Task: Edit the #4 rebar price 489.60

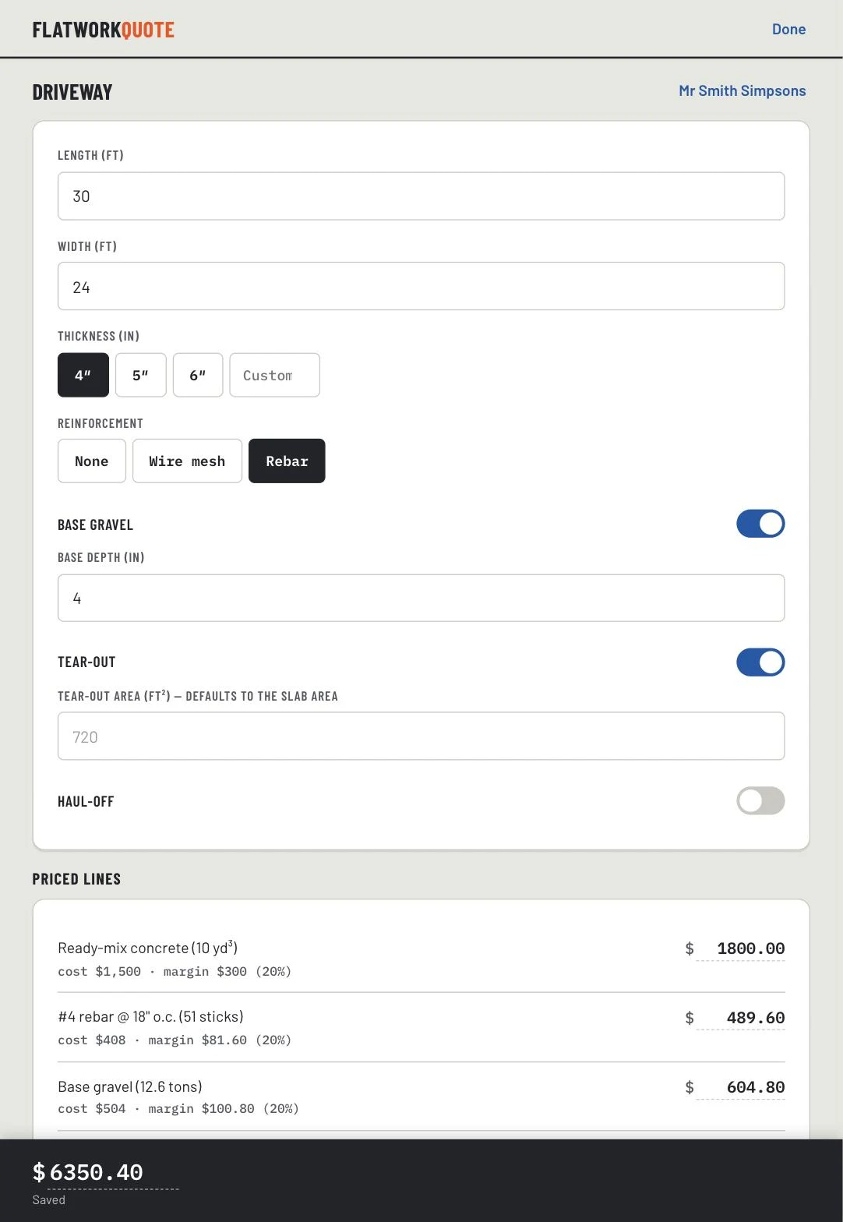Action: [740, 1018]
